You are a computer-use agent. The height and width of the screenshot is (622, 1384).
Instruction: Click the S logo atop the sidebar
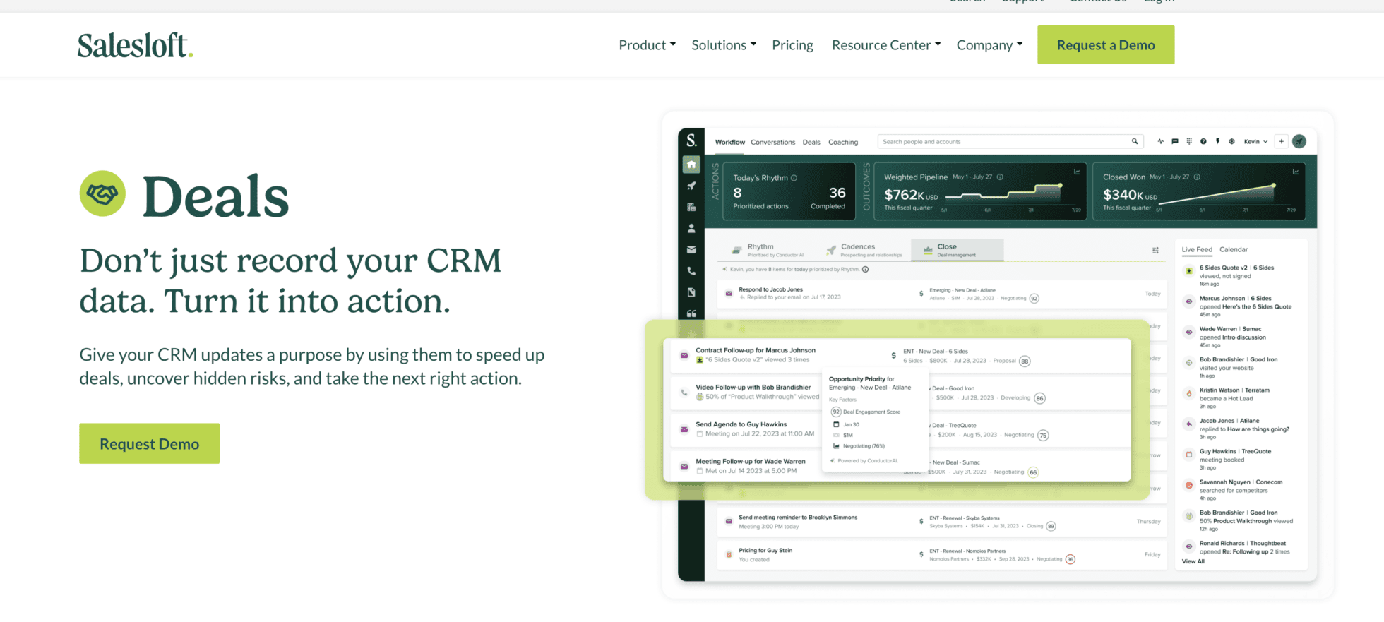691,140
